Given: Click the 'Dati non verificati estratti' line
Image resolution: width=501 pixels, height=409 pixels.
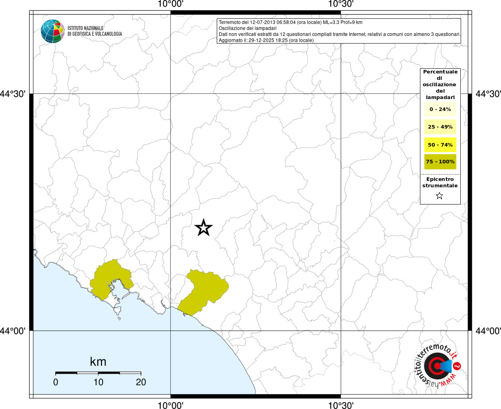Looking at the screenshot, I should coord(340,34).
